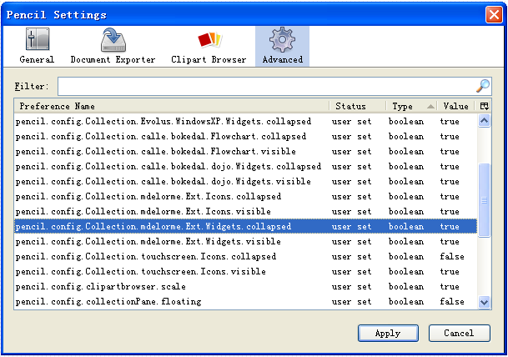Screen dimensions: 508x357
Task: Click the filter search magnifier icon
Action: pos(483,86)
